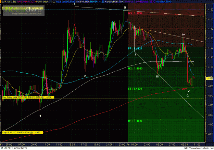Click the wave label C
The image size is (214, 150).
188,96
